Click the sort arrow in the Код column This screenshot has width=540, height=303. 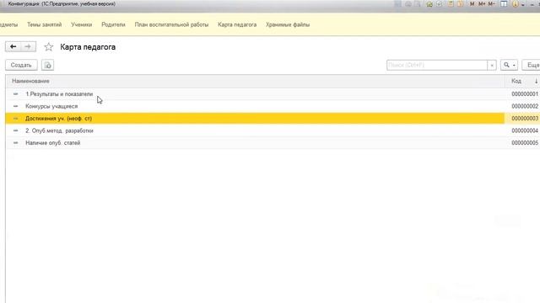pos(536,81)
